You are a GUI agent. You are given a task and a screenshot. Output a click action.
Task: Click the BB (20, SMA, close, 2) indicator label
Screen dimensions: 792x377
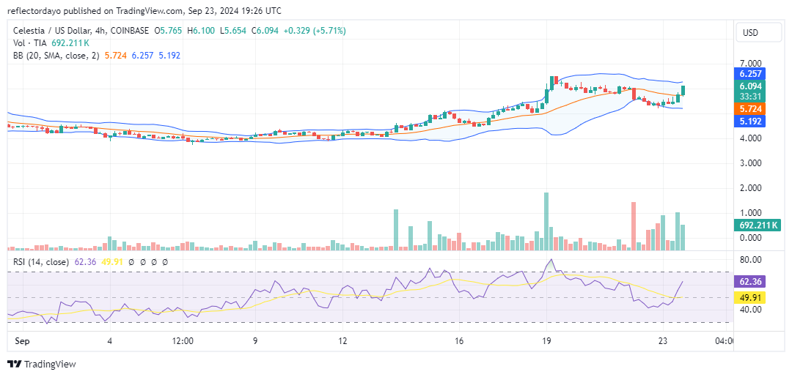(56, 56)
